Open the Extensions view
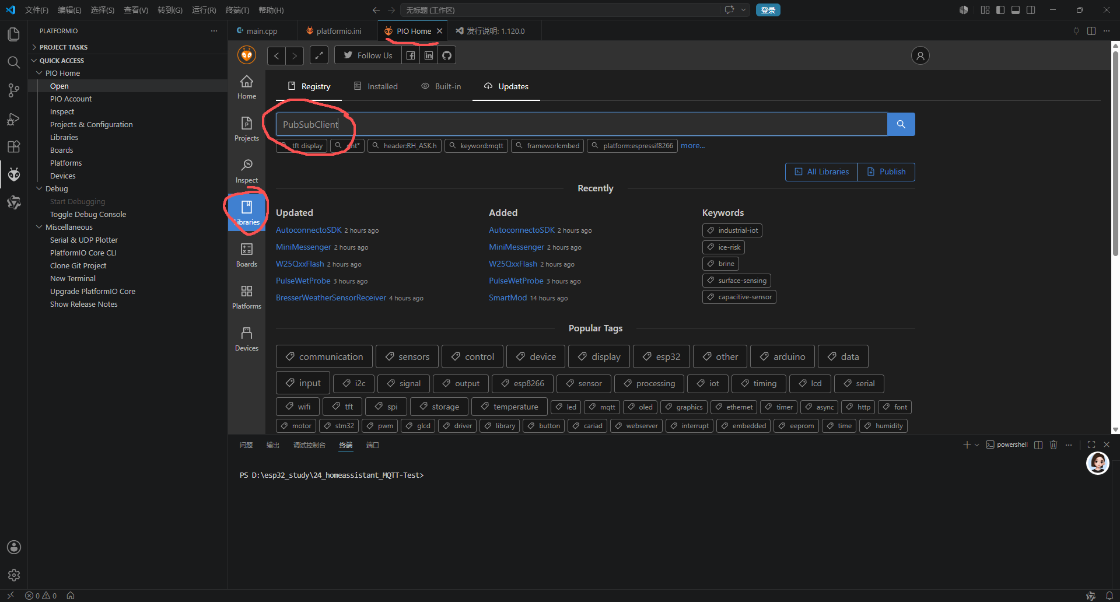Image resolution: width=1120 pixels, height=602 pixels. point(14,146)
